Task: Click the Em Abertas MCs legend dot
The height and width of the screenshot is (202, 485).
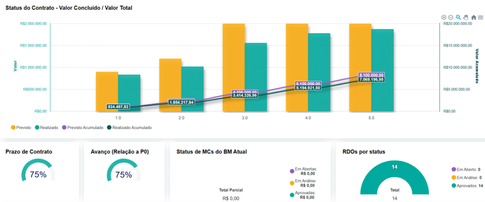Action: [291, 171]
